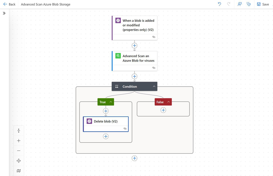Click the vertical layout control in canvas tools
This screenshot has height=176, width=273.
pyautogui.click(x=19, y=131)
